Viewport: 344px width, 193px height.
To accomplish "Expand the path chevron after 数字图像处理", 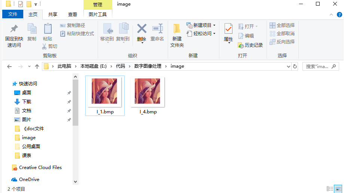I will point(166,66).
